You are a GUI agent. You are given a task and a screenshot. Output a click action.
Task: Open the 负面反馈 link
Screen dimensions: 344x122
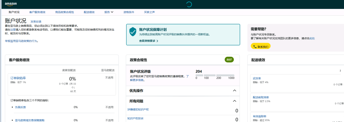pyautogui.click(x=20, y=107)
